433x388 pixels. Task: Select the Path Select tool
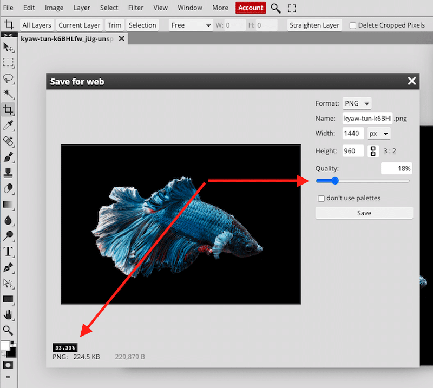click(8, 283)
